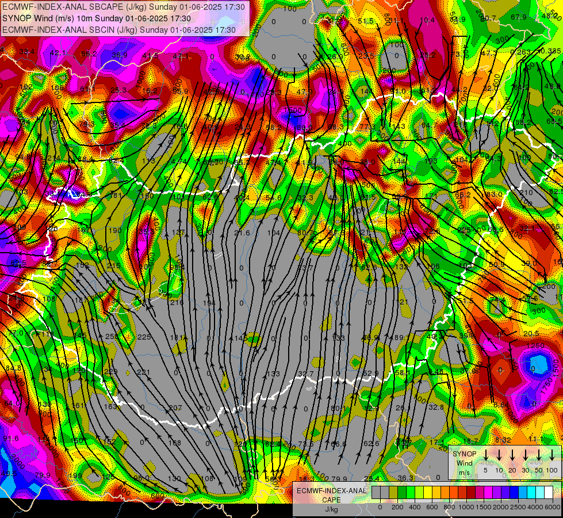Click the 221 value on the map
This screenshot has height=518, width=563.
pyautogui.click(x=143, y=372)
